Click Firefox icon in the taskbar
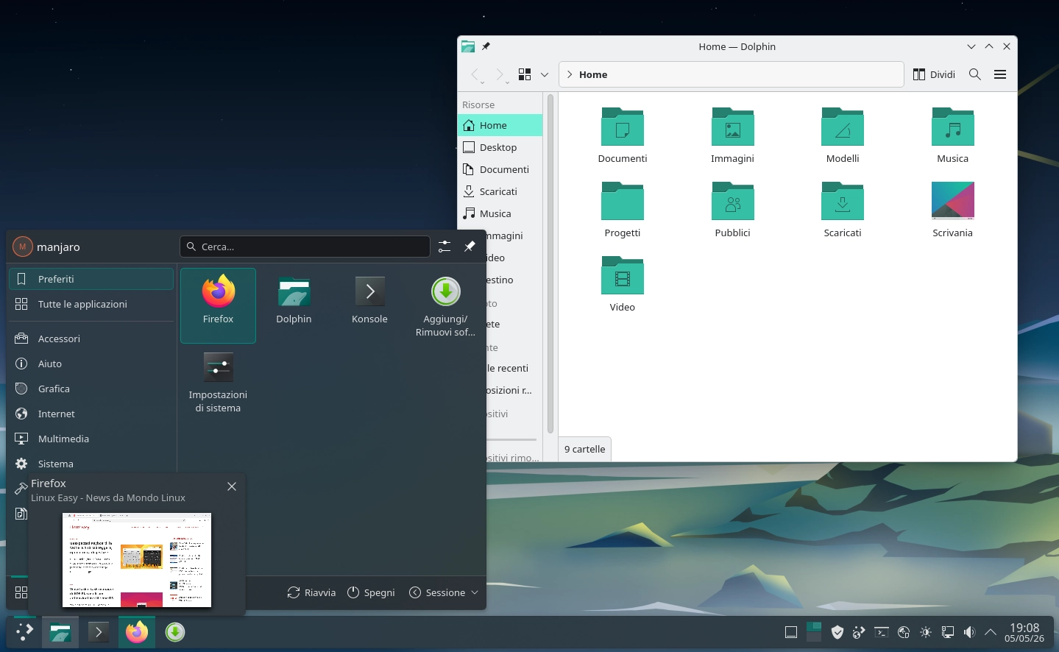Screen dimensions: 1059x652 (x=137, y=632)
